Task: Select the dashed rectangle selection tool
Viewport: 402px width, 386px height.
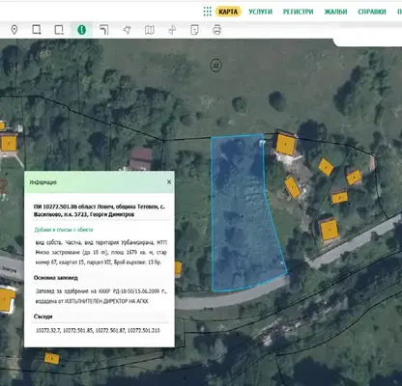Action: coord(59,30)
